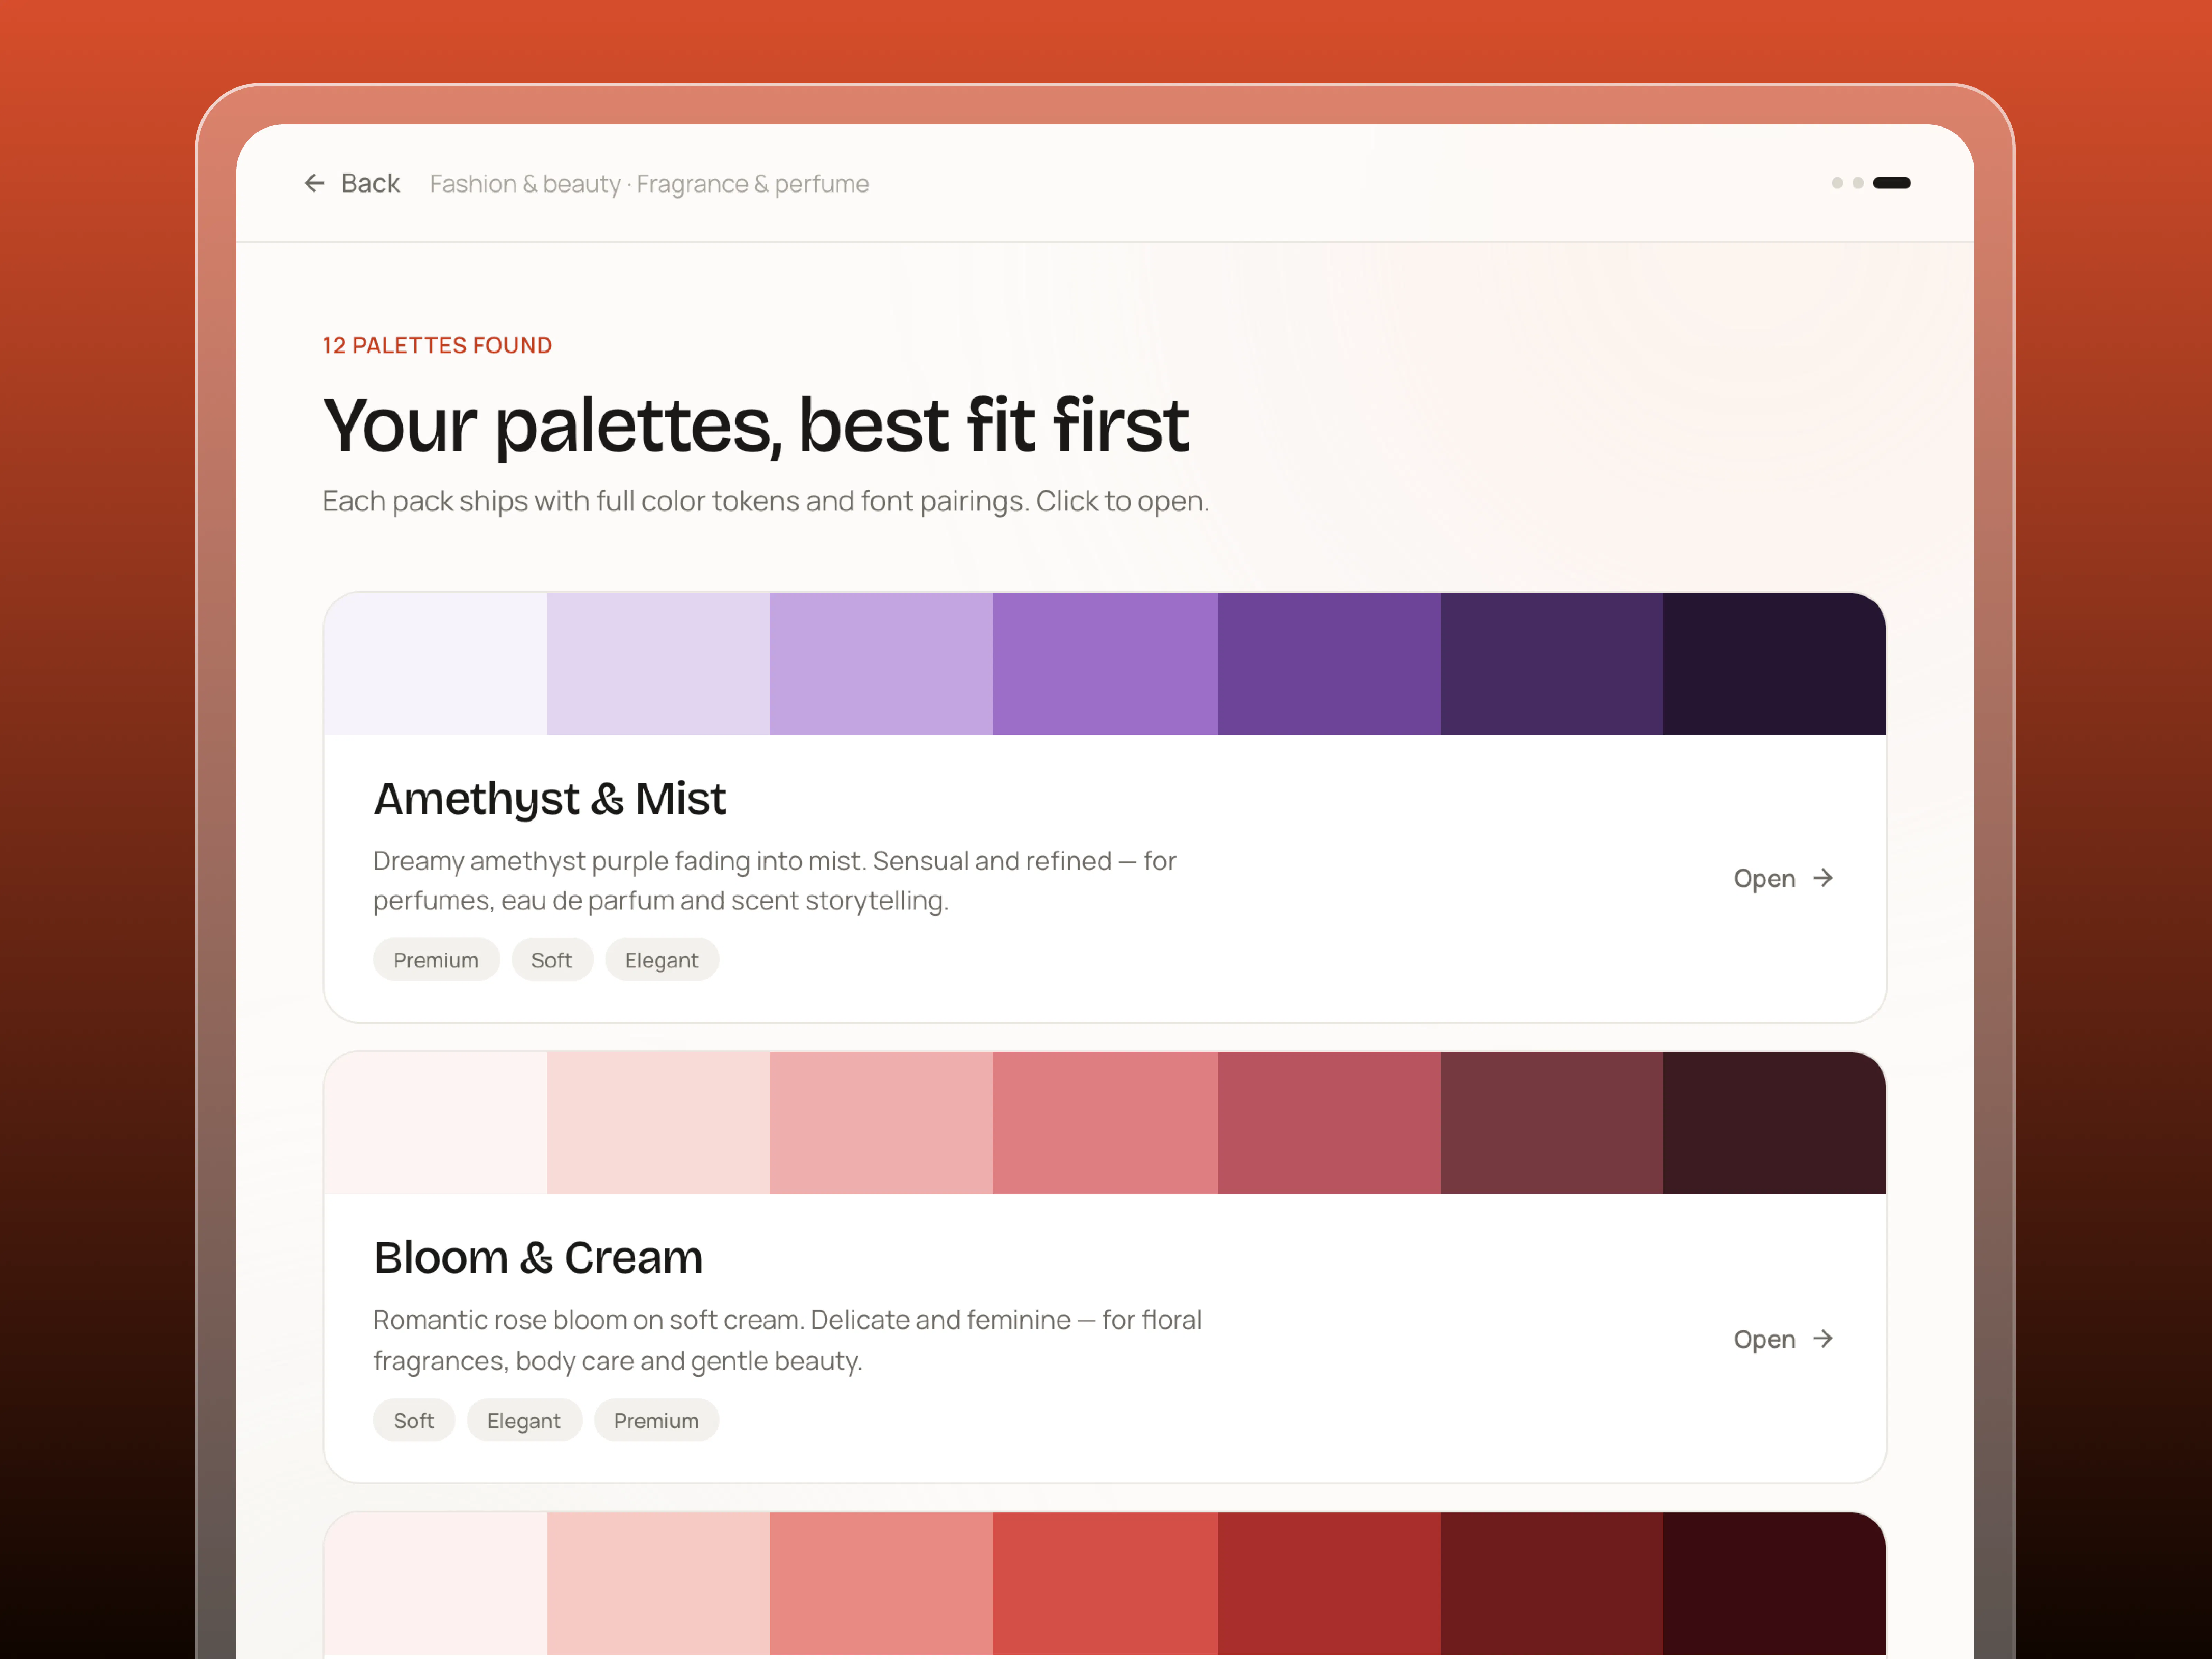Viewport: 2212px width, 1659px height.
Task: Select the Soft tag on Bloom & Cream
Action: pyautogui.click(x=414, y=1420)
